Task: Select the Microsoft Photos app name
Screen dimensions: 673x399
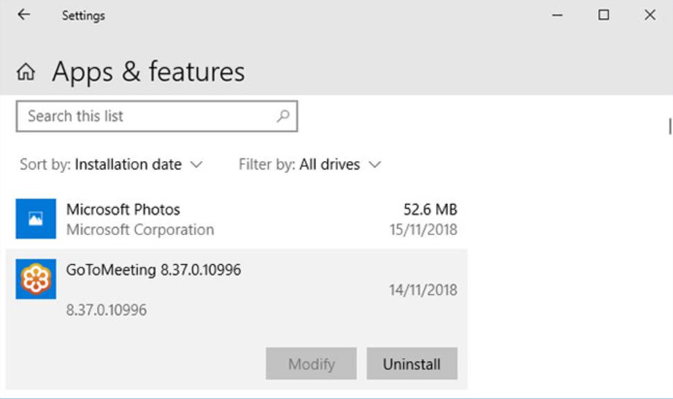Action: [x=123, y=210]
